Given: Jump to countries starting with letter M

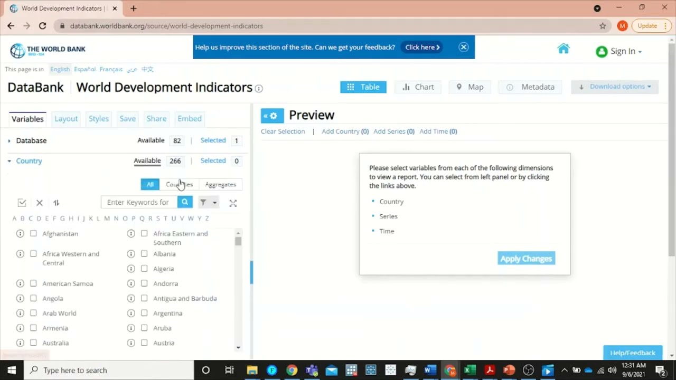Looking at the screenshot, I should [x=107, y=218].
